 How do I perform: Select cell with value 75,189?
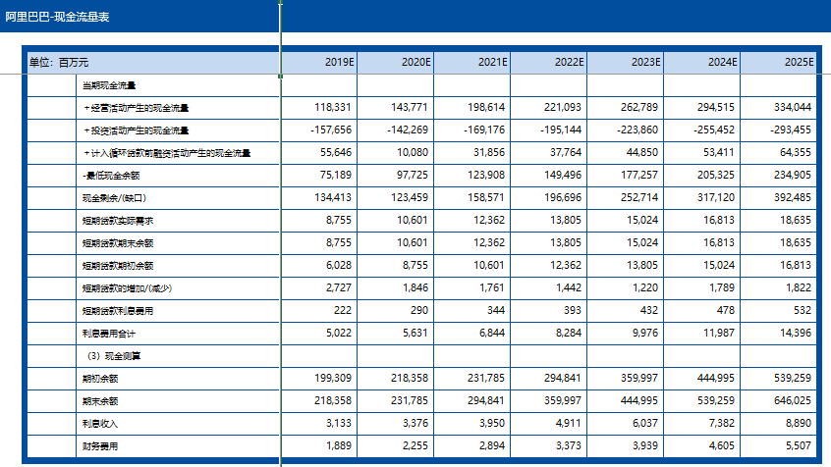(318, 176)
